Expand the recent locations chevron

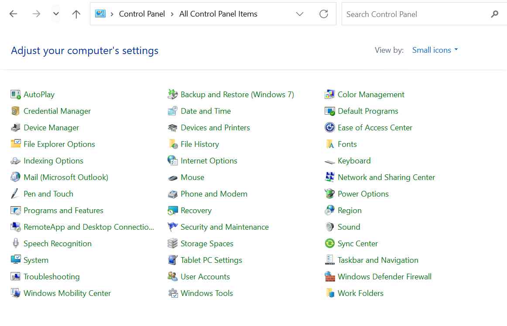(x=56, y=14)
